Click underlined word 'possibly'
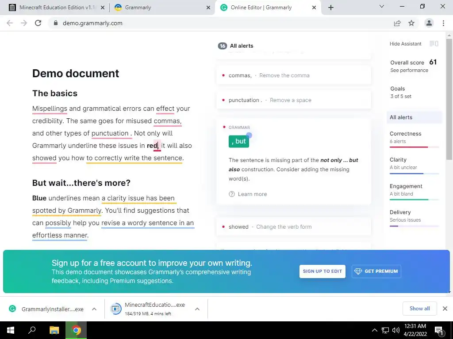453x339 pixels. pyautogui.click(x=58, y=223)
